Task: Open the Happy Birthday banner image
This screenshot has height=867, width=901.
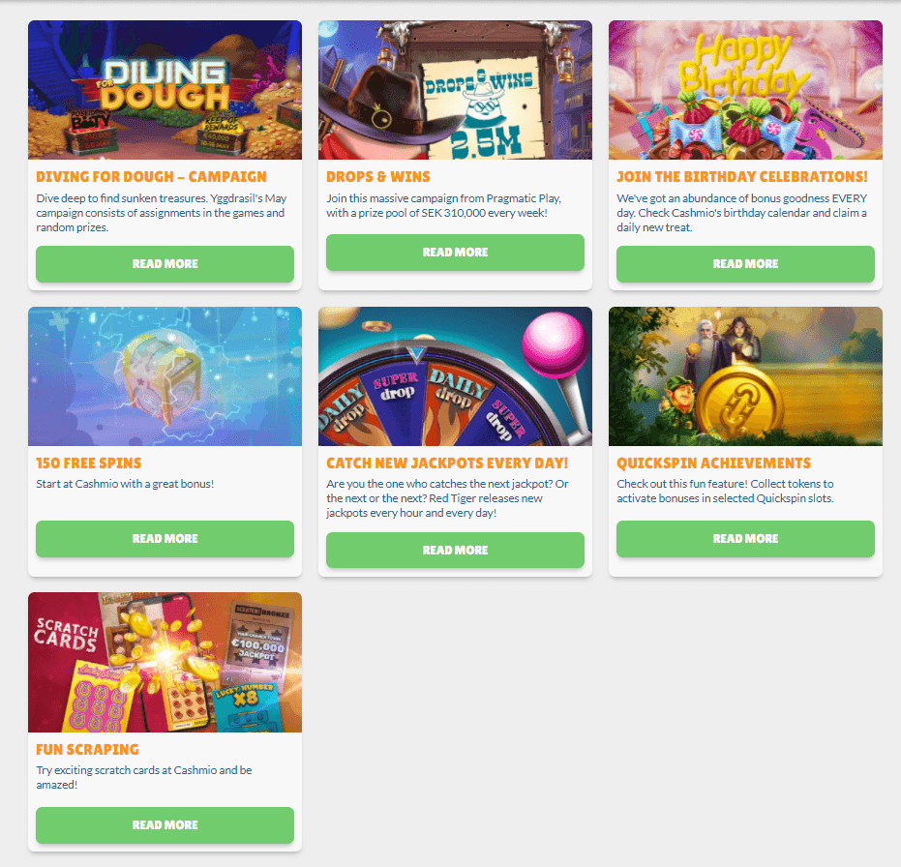Action: pos(745,90)
